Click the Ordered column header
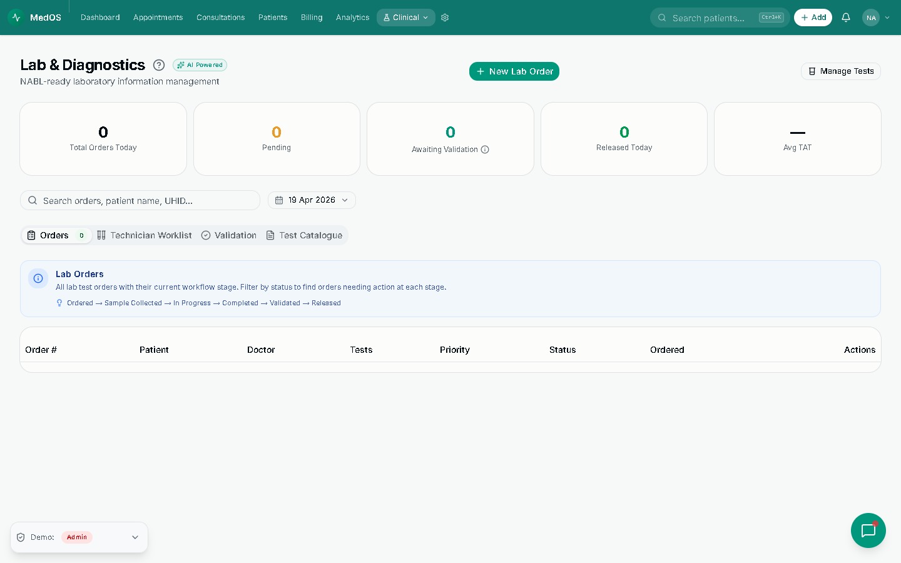Image resolution: width=901 pixels, height=563 pixels. click(x=667, y=350)
